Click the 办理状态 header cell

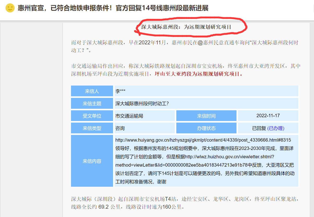tap(206, 128)
